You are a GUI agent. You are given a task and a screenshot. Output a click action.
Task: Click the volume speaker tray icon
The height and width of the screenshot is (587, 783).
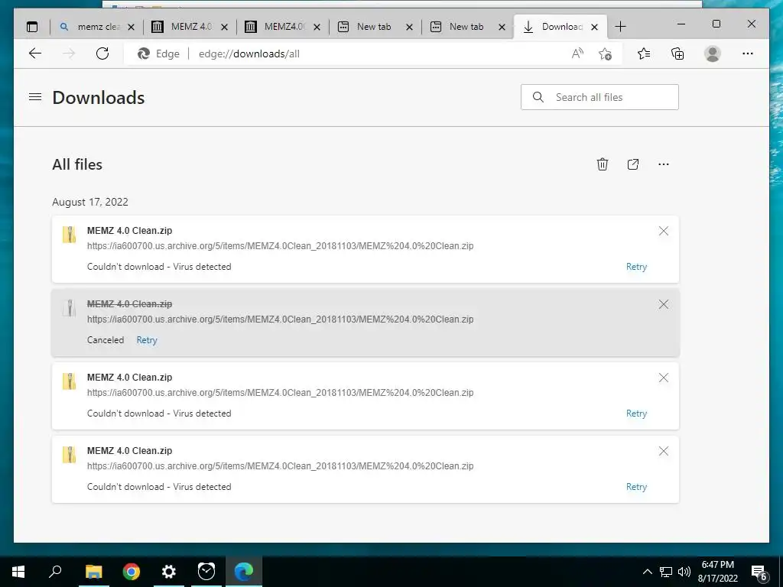684,572
